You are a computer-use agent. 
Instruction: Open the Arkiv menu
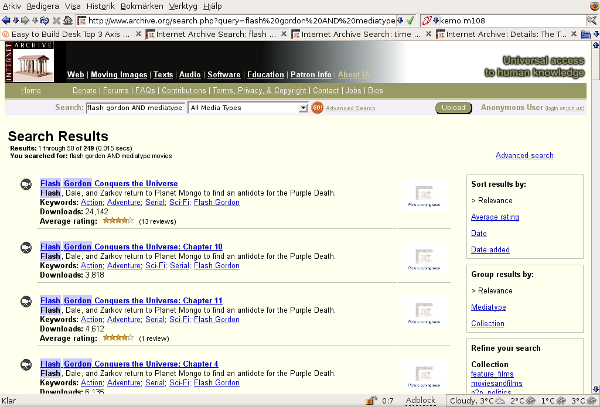12,6
